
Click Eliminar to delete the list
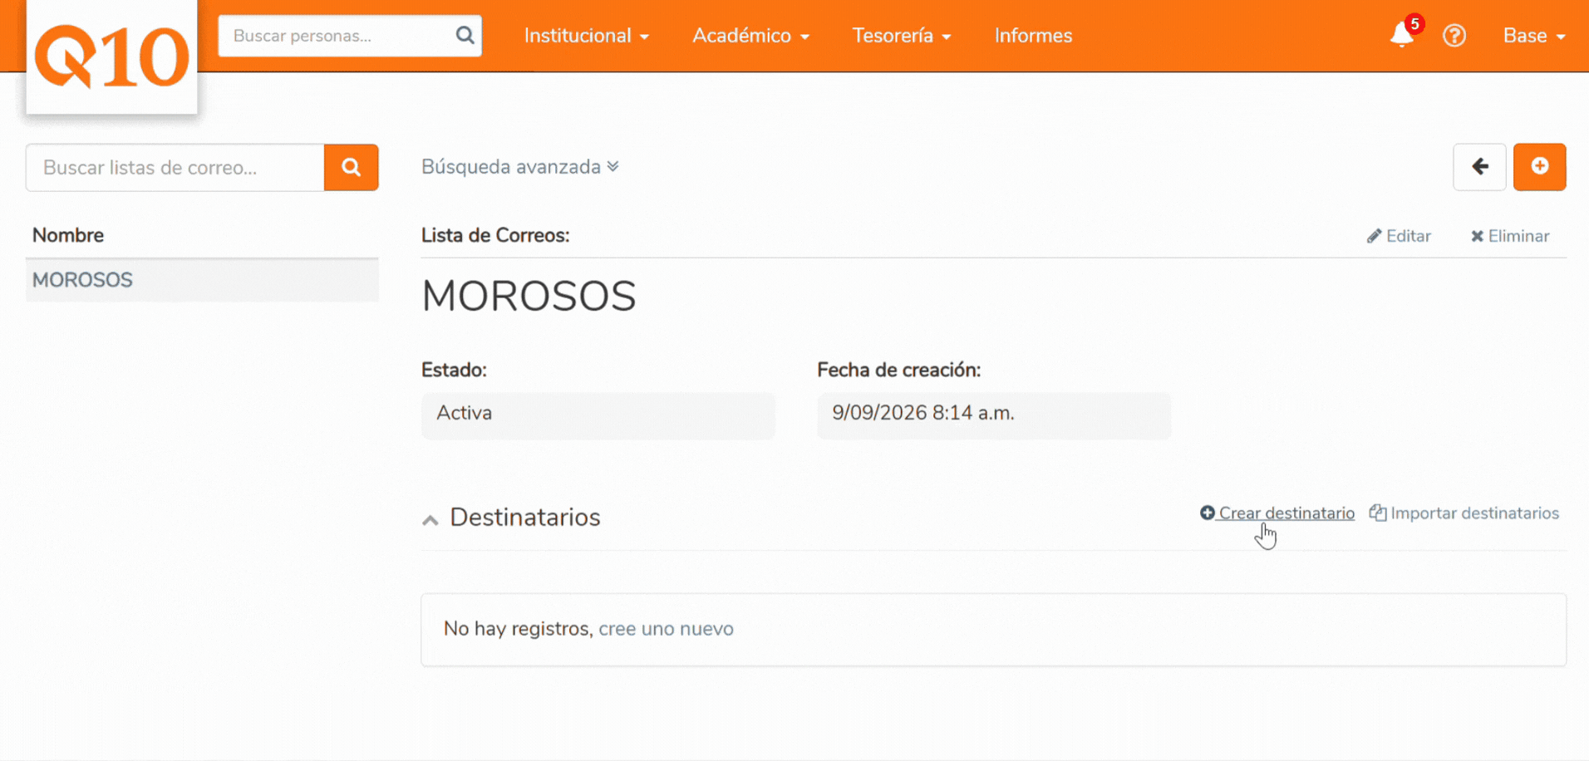point(1510,236)
